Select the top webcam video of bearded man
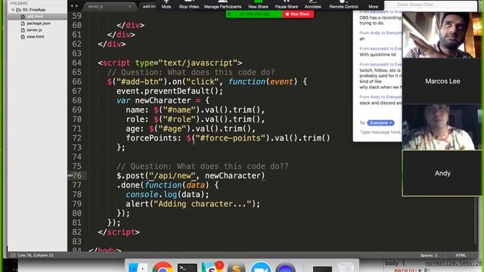484x272 pixels. [x=442, y=35]
